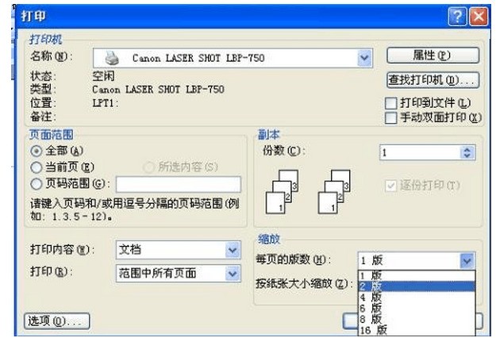The height and width of the screenshot is (338, 496).
Task: Click the help question mark icon
Action: (457, 16)
